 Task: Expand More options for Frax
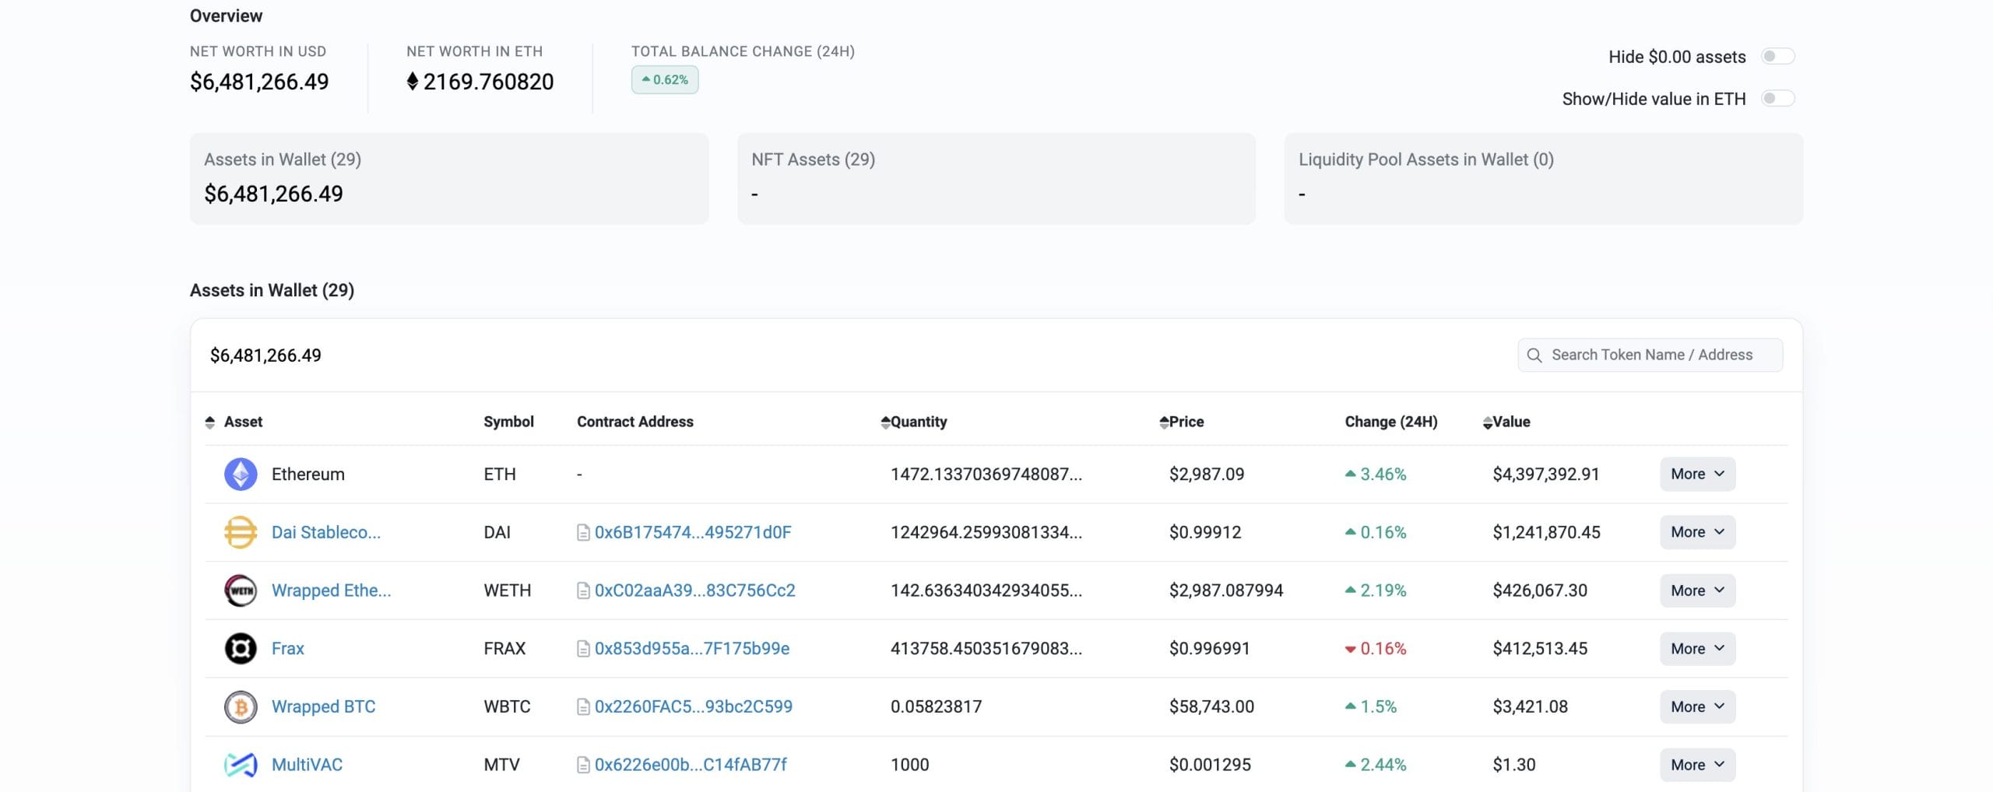click(x=1696, y=648)
